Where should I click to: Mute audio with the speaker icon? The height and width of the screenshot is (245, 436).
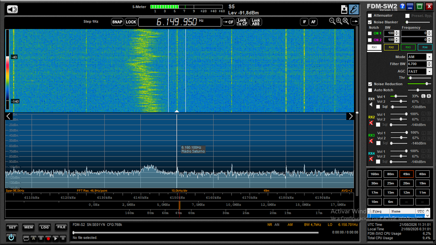click(12, 10)
